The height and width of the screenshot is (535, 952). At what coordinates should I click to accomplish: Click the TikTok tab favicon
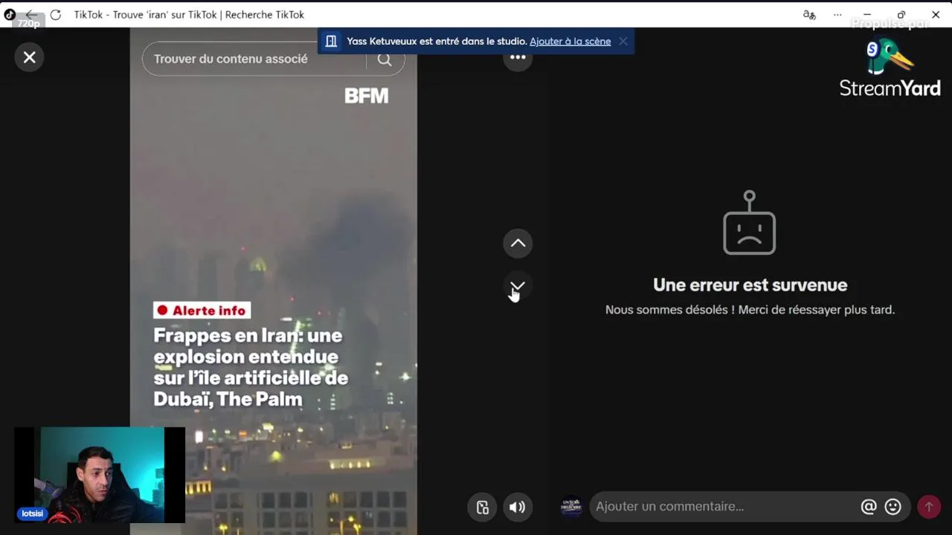[10, 15]
